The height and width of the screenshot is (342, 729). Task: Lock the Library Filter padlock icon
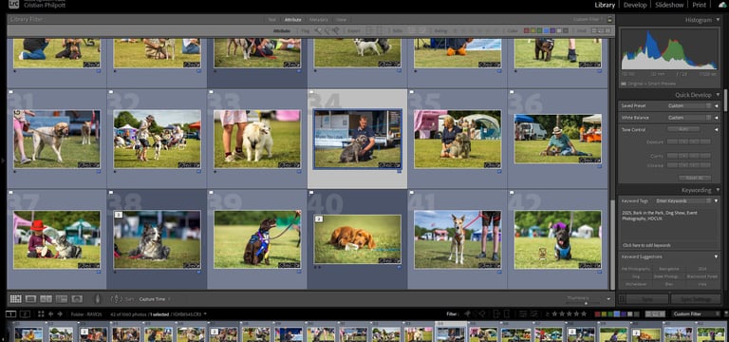coord(610,19)
